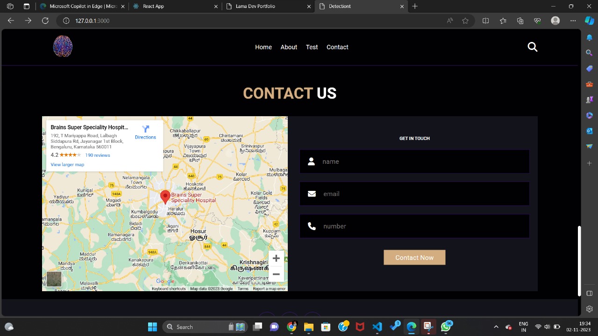Click View larger map link
This screenshot has width=598, height=336.
[x=67, y=164]
